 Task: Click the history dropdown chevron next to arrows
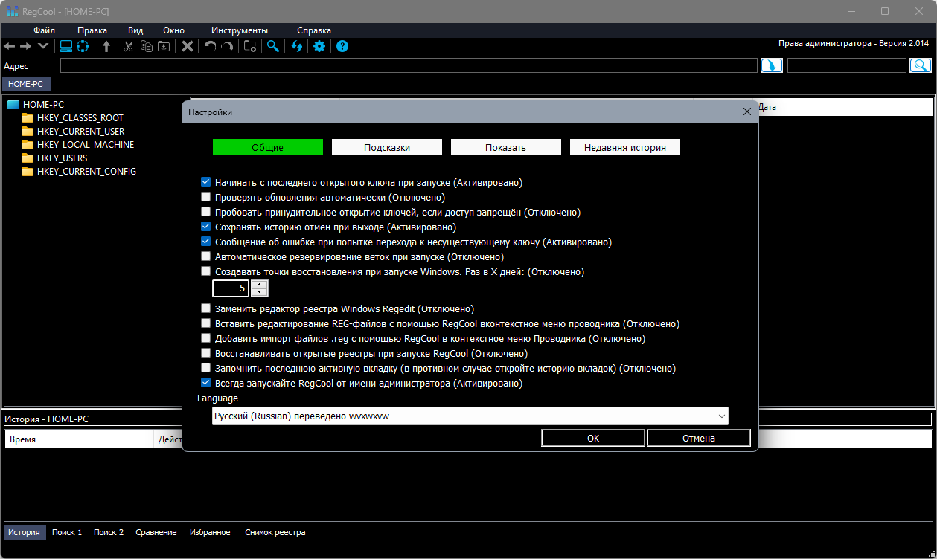click(x=43, y=46)
